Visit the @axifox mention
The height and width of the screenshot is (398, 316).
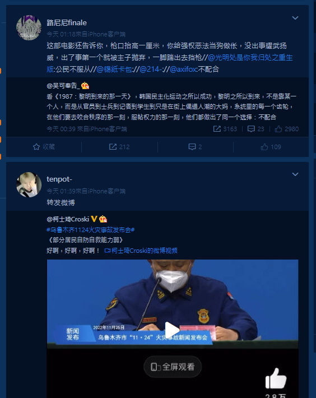183,69
